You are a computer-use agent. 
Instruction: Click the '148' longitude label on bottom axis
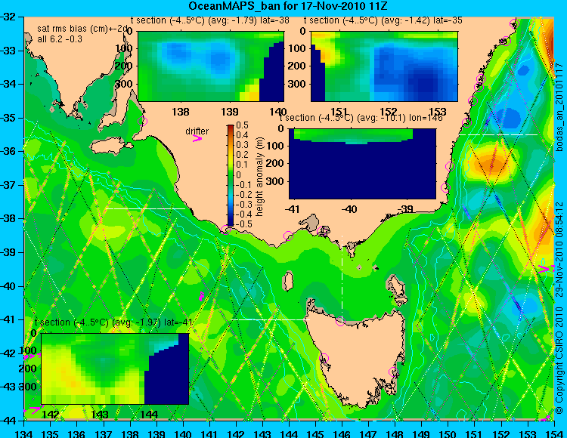[395, 433]
